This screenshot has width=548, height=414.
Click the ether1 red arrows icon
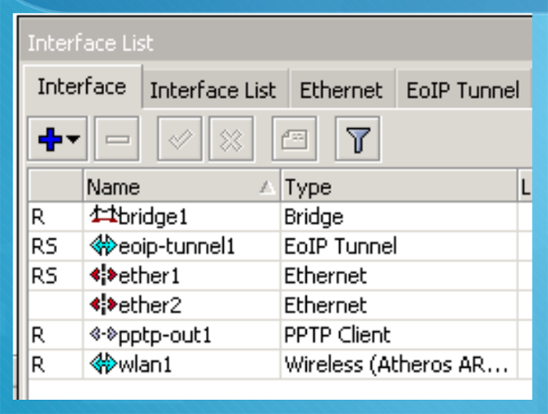(103, 275)
